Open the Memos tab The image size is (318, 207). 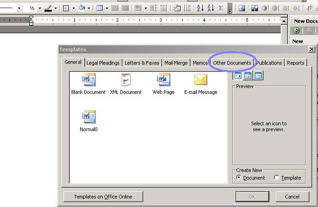coord(200,63)
